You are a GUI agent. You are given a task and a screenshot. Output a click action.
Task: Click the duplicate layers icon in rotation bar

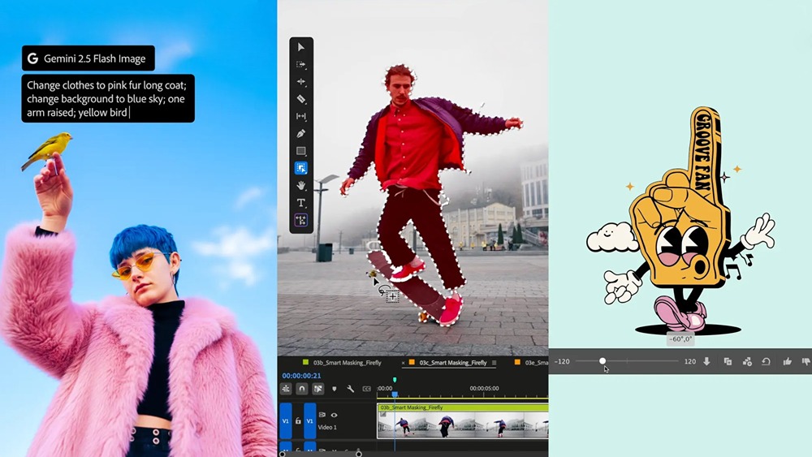coord(728,361)
